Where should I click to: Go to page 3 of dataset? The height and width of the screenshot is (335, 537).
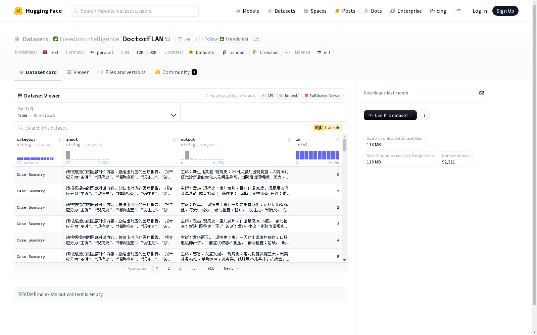[x=180, y=268]
